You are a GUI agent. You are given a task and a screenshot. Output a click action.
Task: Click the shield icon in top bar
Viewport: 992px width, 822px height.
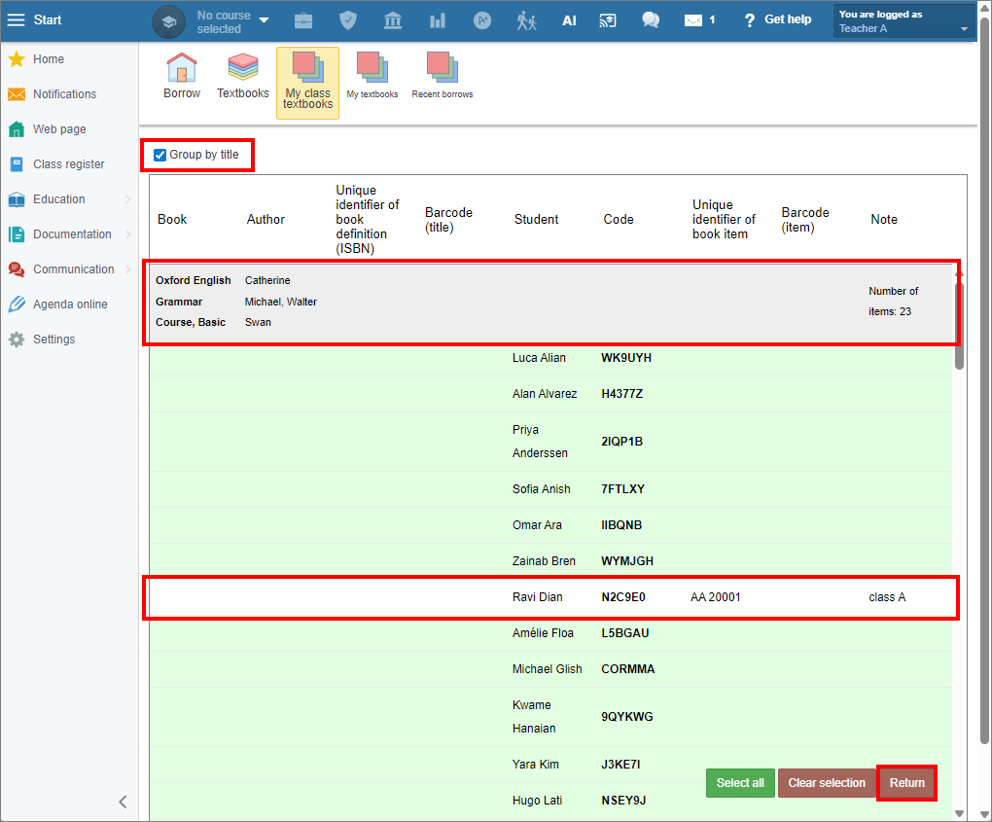click(348, 20)
